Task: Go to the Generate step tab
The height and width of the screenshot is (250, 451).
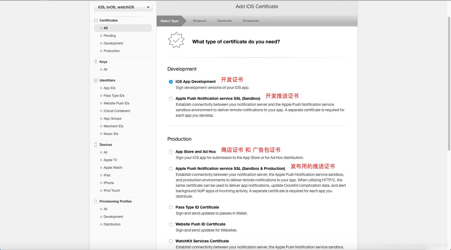Action: [x=225, y=21]
